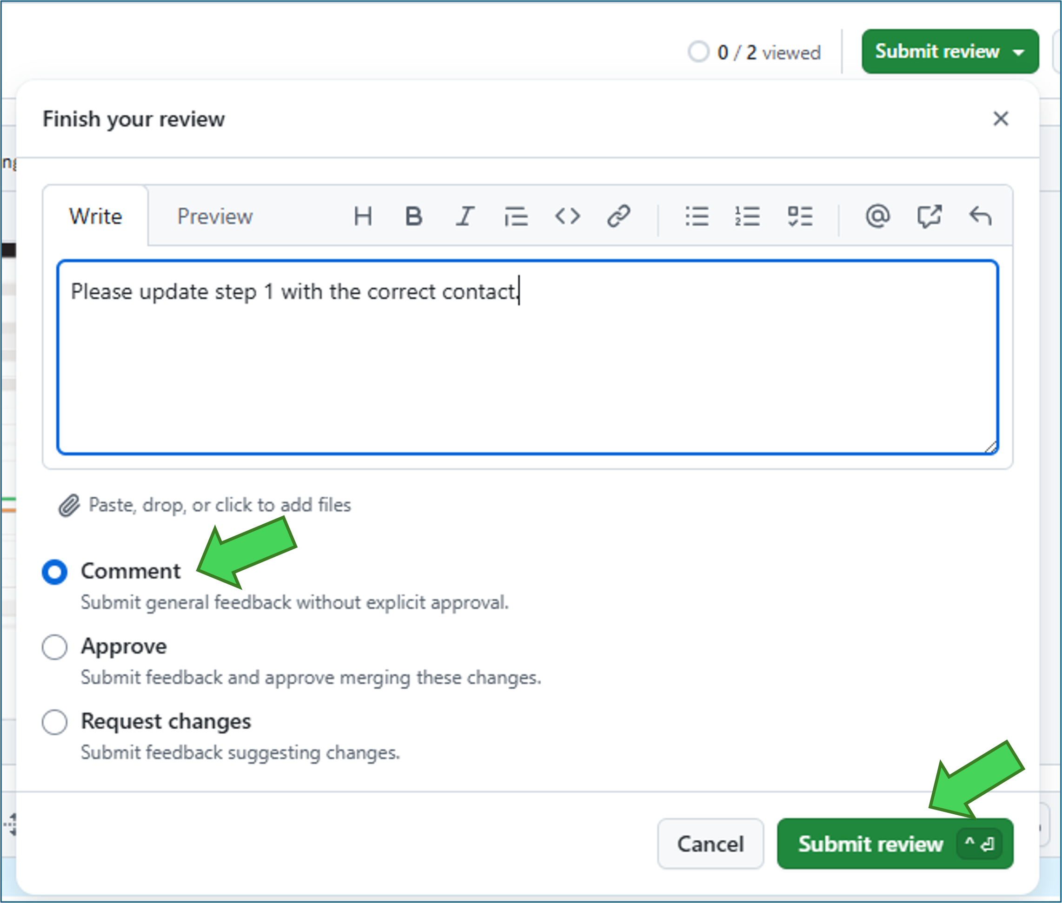Insert a numbered list
The image size is (1062, 903).
pyautogui.click(x=748, y=216)
